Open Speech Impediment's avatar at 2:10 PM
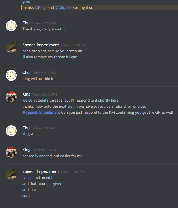178x208 pixels. pos(11,174)
